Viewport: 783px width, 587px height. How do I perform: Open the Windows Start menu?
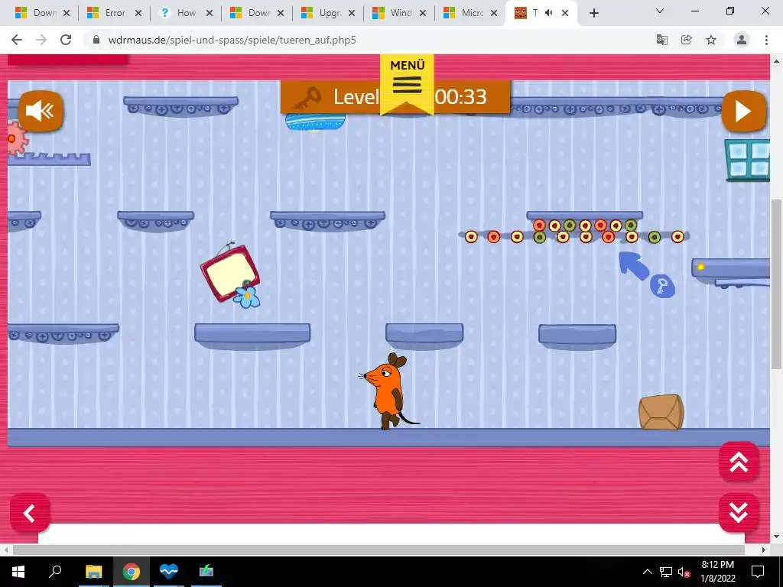tap(18, 572)
